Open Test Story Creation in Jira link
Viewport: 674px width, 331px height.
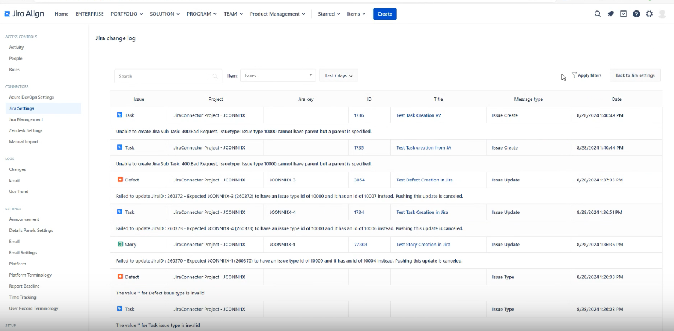click(423, 245)
